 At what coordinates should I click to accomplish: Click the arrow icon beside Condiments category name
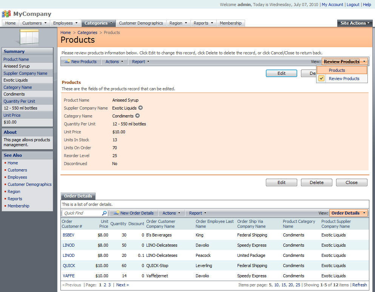click(x=137, y=116)
